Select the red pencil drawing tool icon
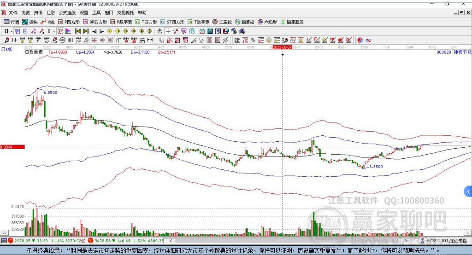Viewport: 472px width, 255px height. pyautogui.click(x=6, y=40)
